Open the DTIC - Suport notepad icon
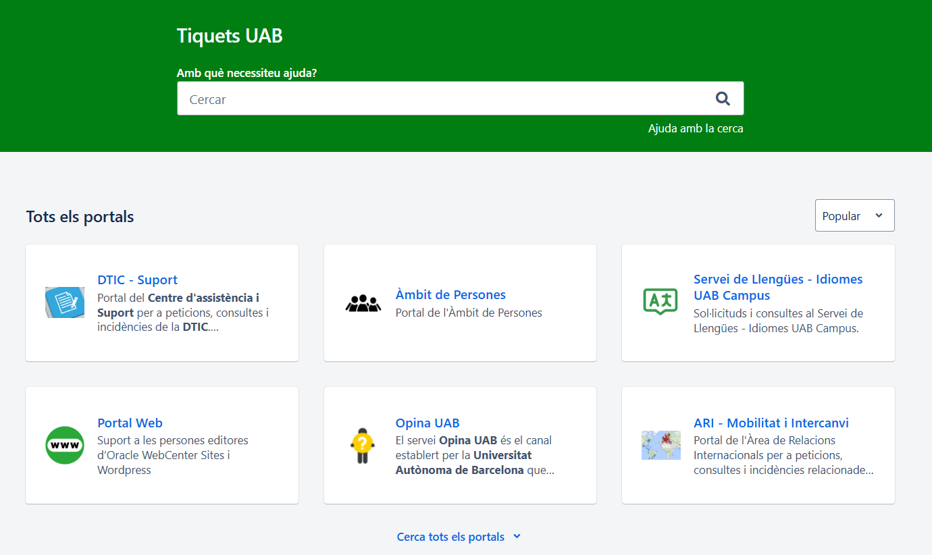The height and width of the screenshot is (555, 932). point(65,302)
